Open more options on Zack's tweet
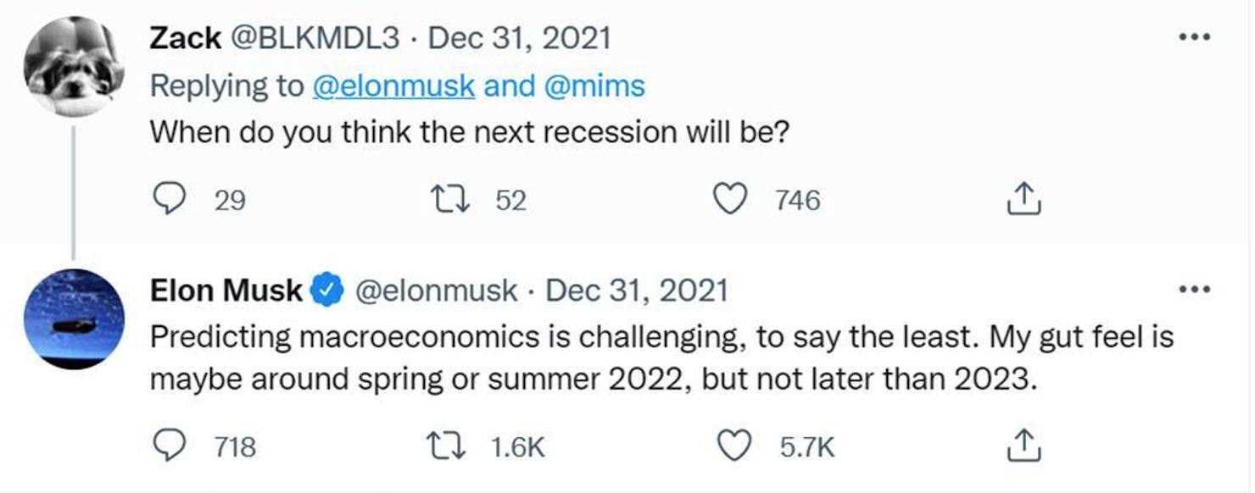Image resolution: width=1255 pixels, height=493 pixels. pyautogui.click(x=1195, y=38)
